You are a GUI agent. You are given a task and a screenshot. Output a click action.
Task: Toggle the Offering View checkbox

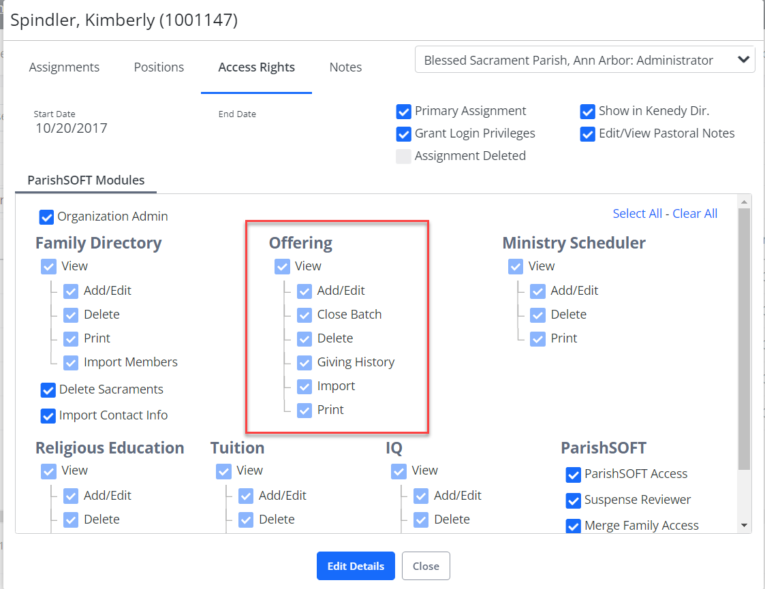[282, 267]
